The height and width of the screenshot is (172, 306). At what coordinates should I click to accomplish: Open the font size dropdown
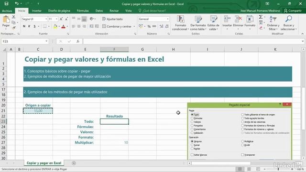point(56,19)
